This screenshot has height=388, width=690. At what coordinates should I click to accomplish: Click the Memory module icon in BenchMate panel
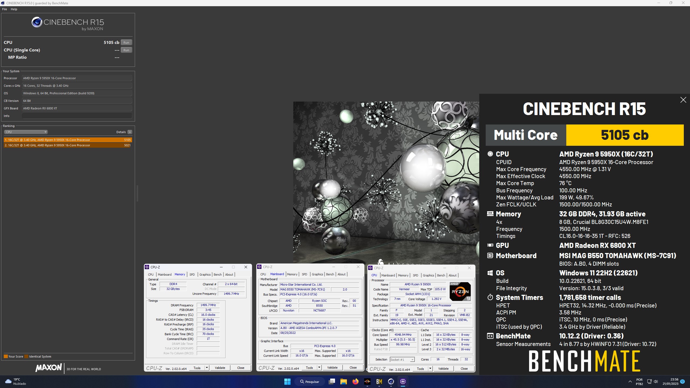pyautogui.click(x=490, y=214)
